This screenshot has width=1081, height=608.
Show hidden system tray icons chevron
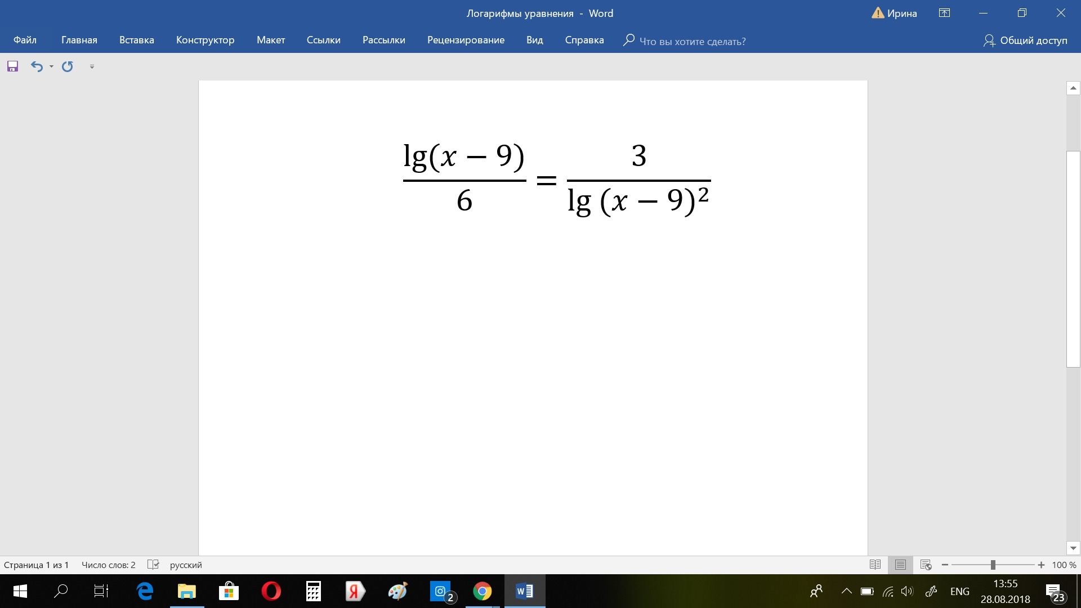click(x=846, y=591)
